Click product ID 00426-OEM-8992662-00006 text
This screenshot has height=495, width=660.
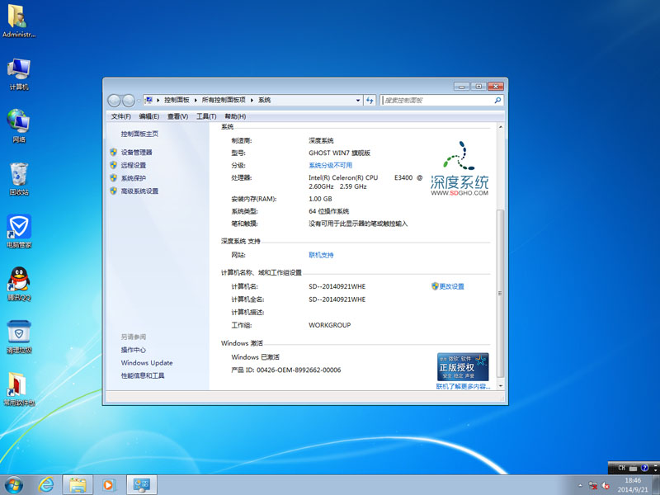(299, 370)
